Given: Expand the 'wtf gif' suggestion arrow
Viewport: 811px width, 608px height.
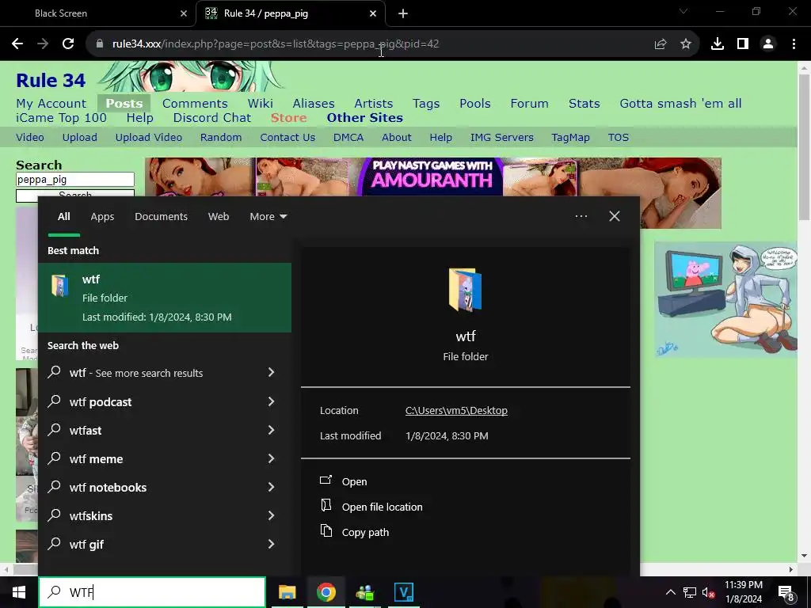Looking at the screenshot, I should 271,543.
